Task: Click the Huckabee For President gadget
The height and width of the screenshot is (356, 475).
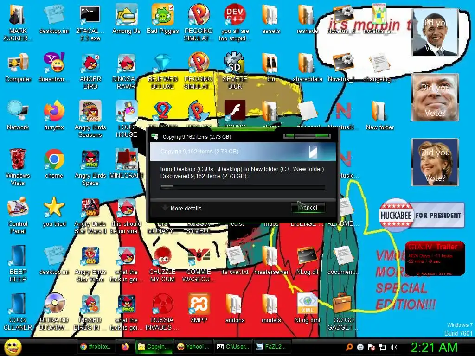Action: tap(421, 215)
